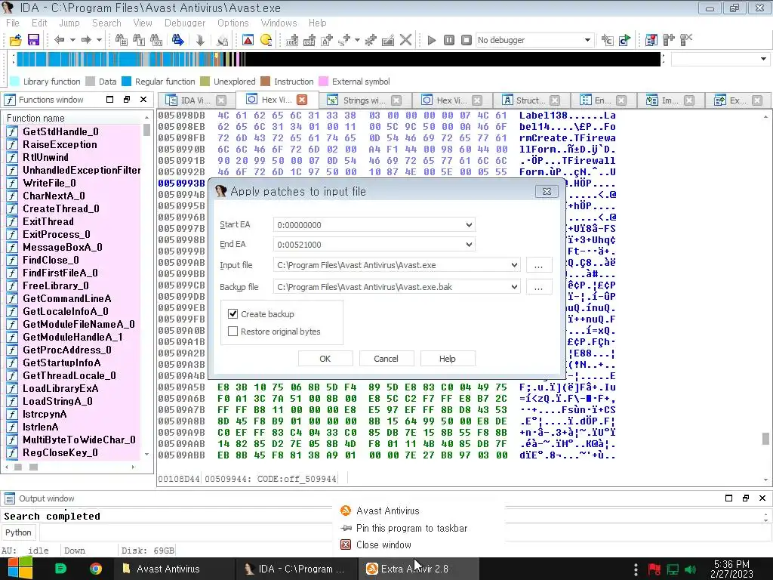The height and width of the screenshot is (580, 773).
Task: Expand the Start EA dropdown
Action: click(469, 225)
